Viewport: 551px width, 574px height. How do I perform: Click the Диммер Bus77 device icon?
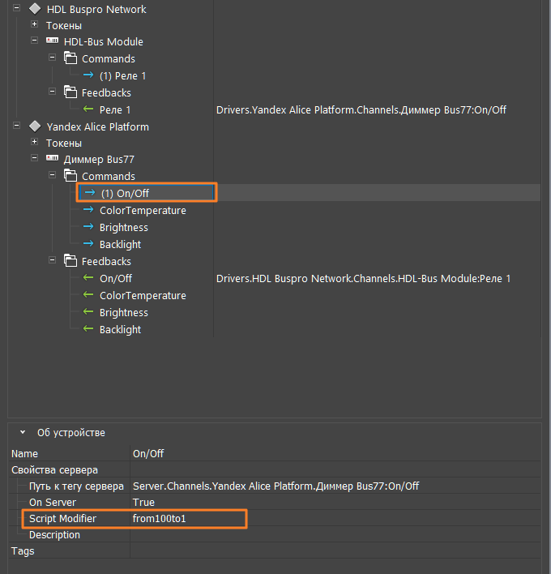52,160
